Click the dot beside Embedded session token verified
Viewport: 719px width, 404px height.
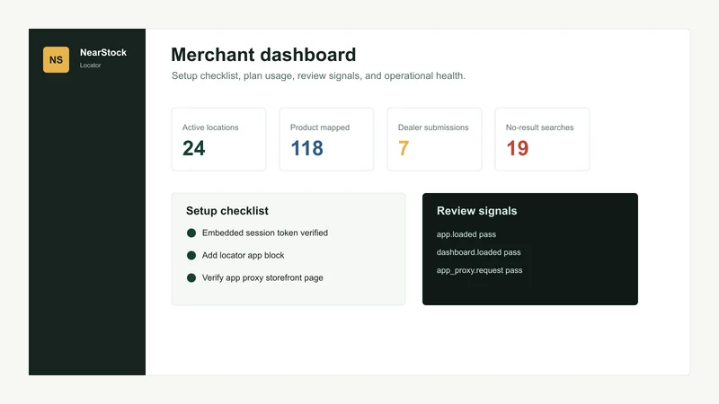point(191,233)
